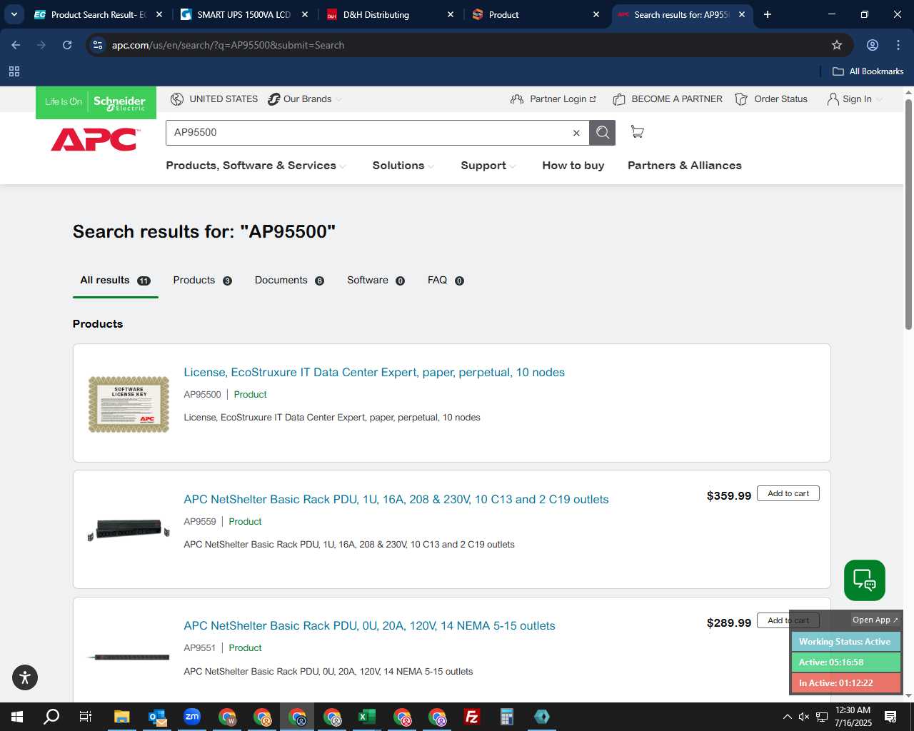Open Task View on taskbar
Screen dimensions: 914x731
86,717
